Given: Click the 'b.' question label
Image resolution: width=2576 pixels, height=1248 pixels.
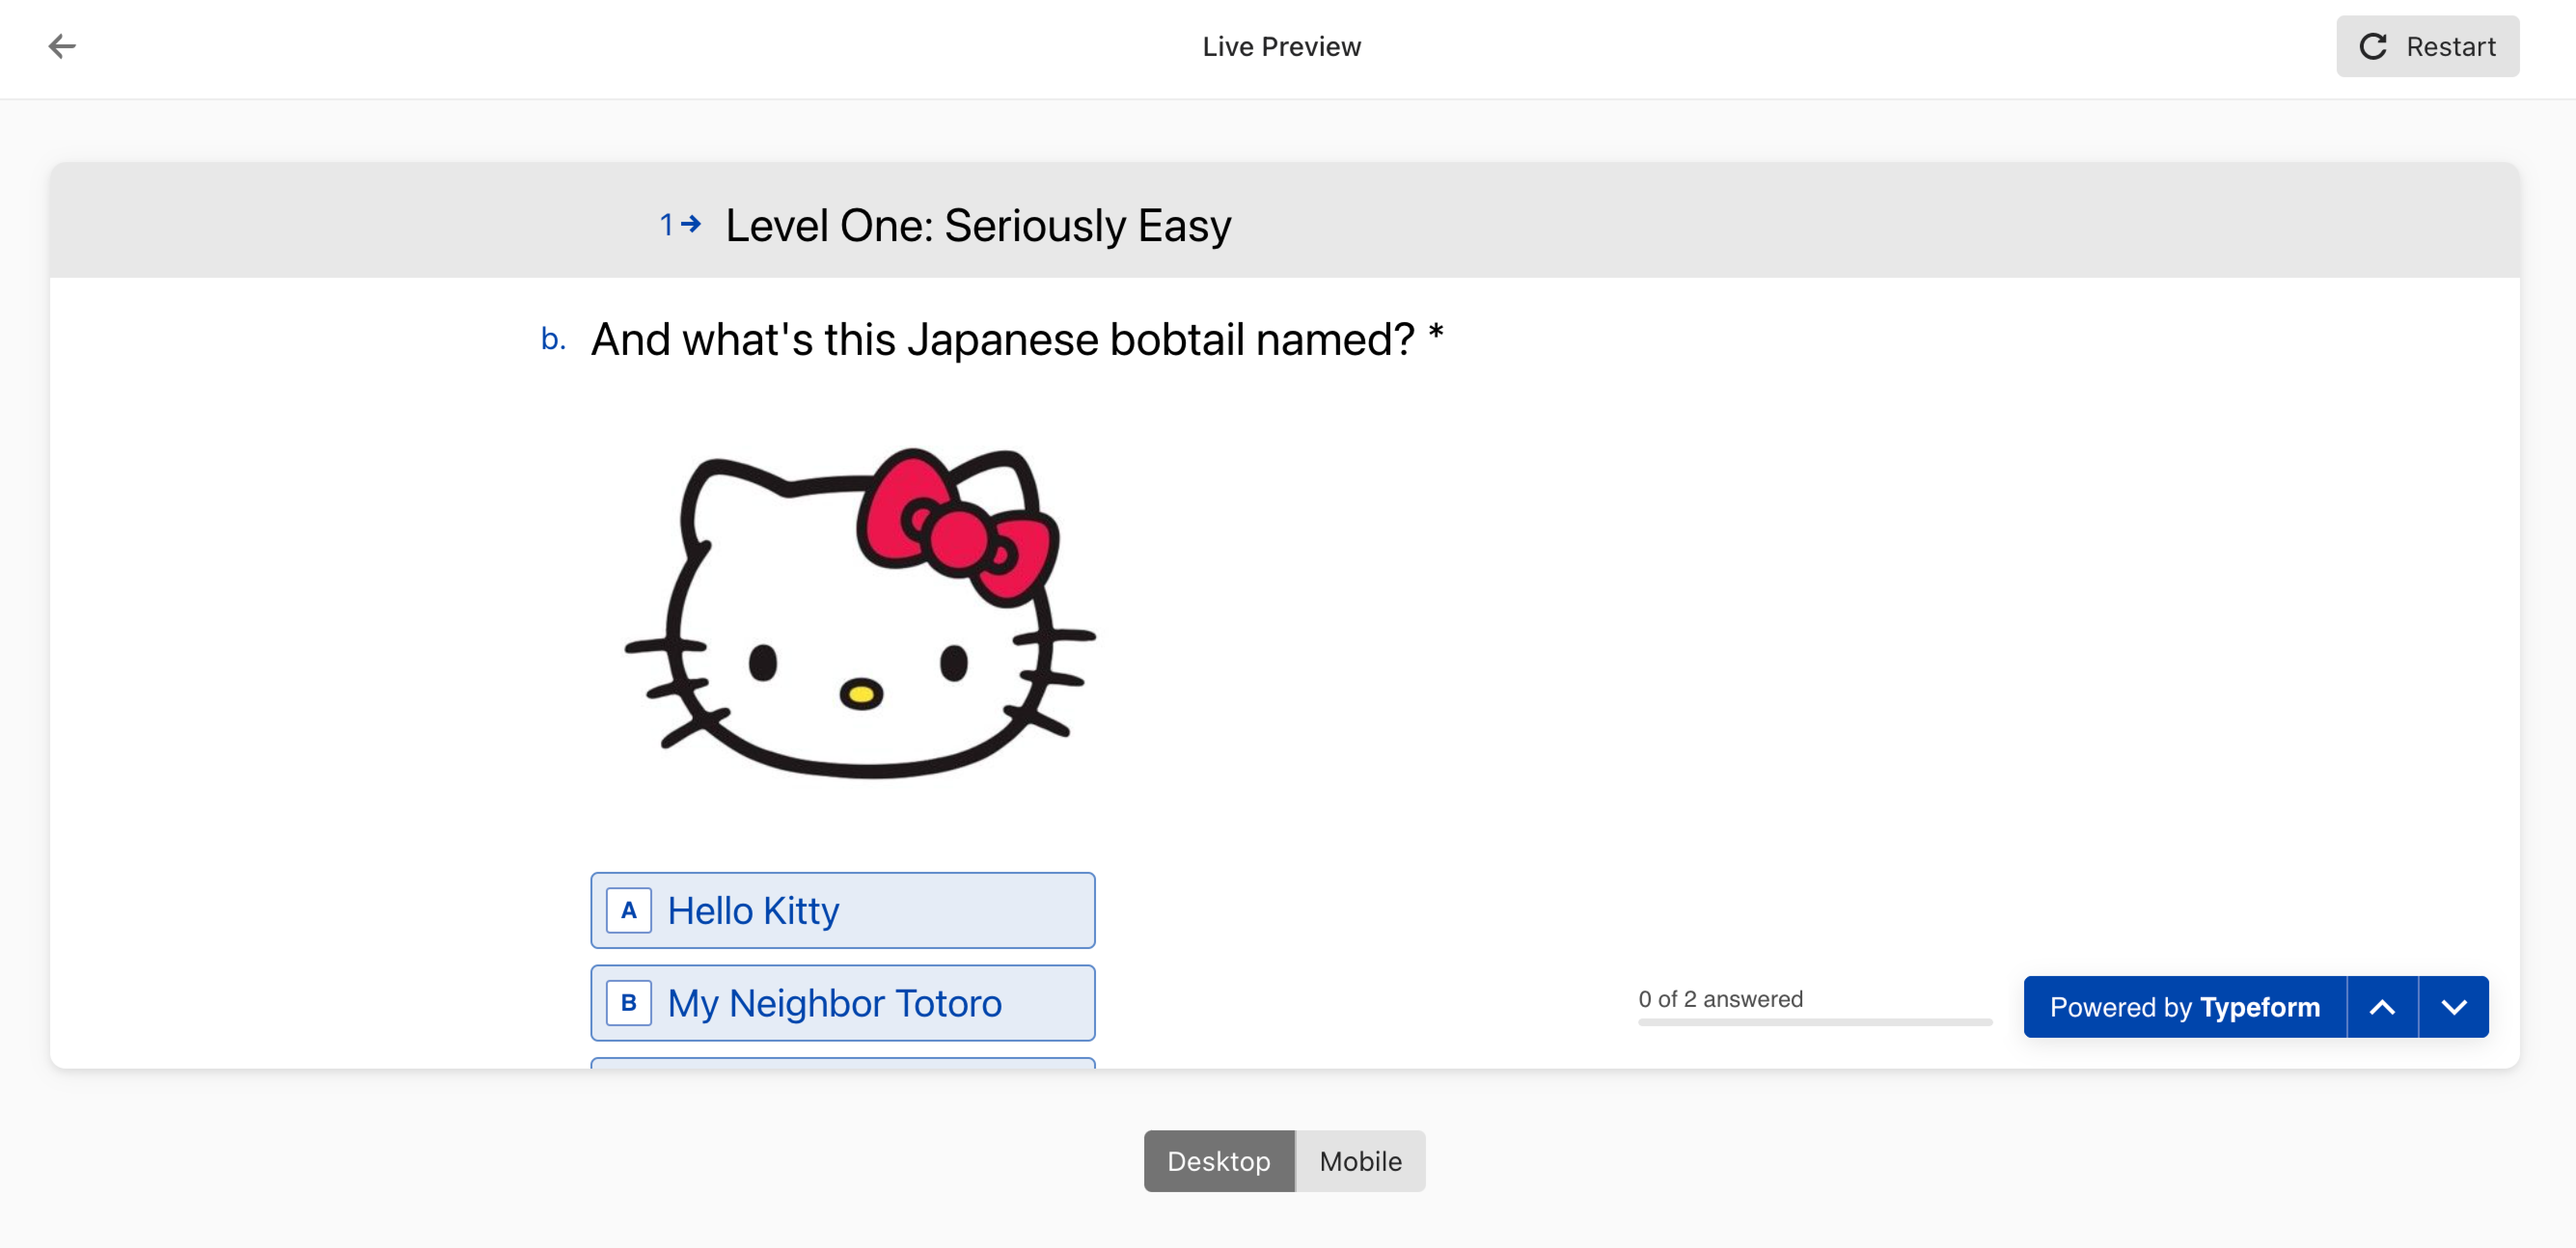Looking at the screenshot, I should (x=553, y=339).
